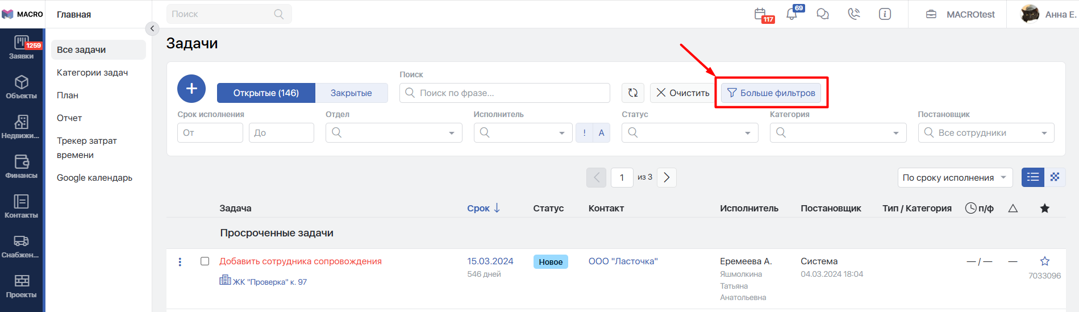1079x312 pixels.
Task: Open the calendar icon with 117 badge
Action: 761,14
